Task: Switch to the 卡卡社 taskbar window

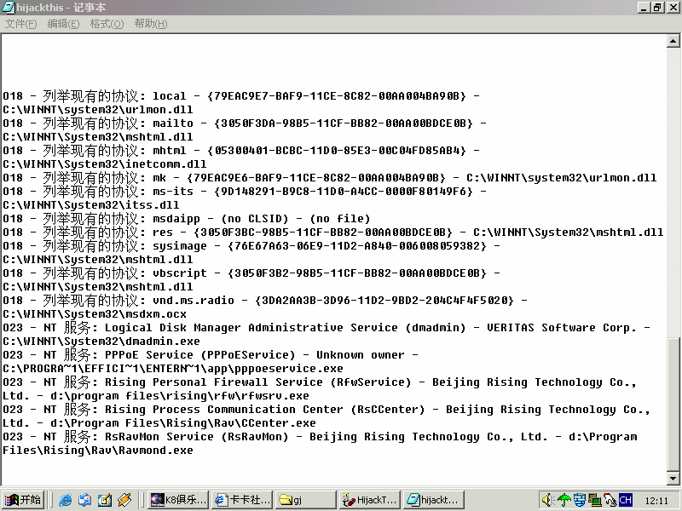Action: 242,500
